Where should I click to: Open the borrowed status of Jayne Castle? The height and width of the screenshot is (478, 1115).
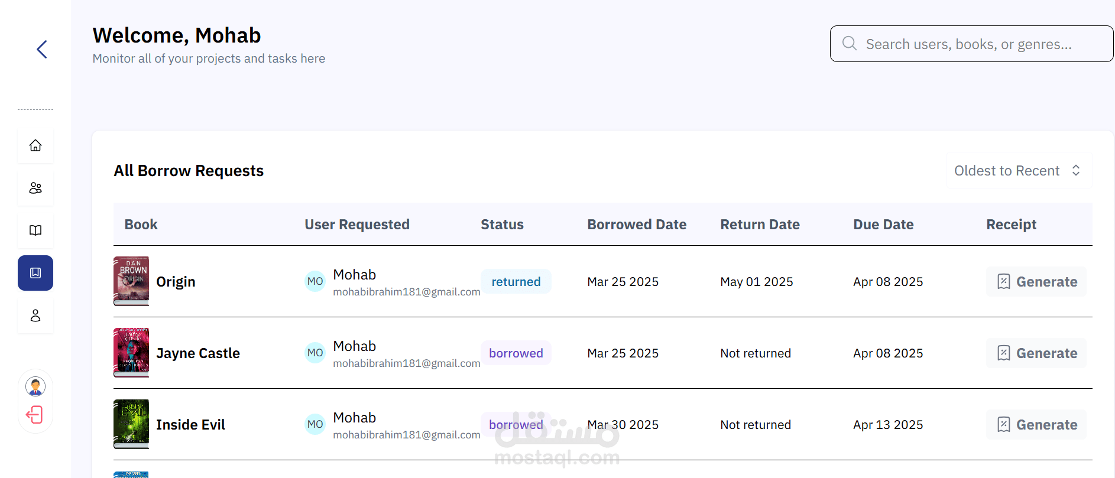tap(516, 353)
